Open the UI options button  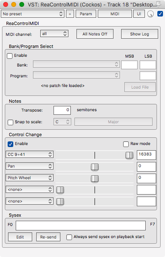139,14
